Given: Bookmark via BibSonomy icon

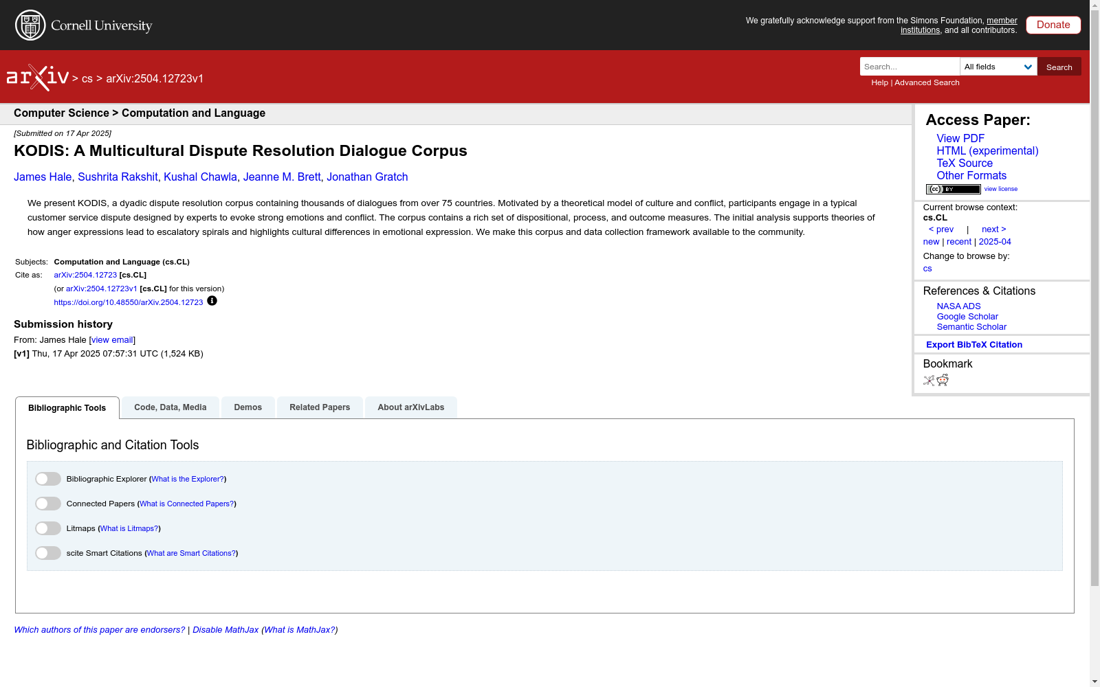Looking at the screenshot, I should [x=929, y=380].
